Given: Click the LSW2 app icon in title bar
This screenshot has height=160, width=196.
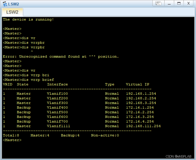Looking at the screenshot, I should tap(5, 4).
